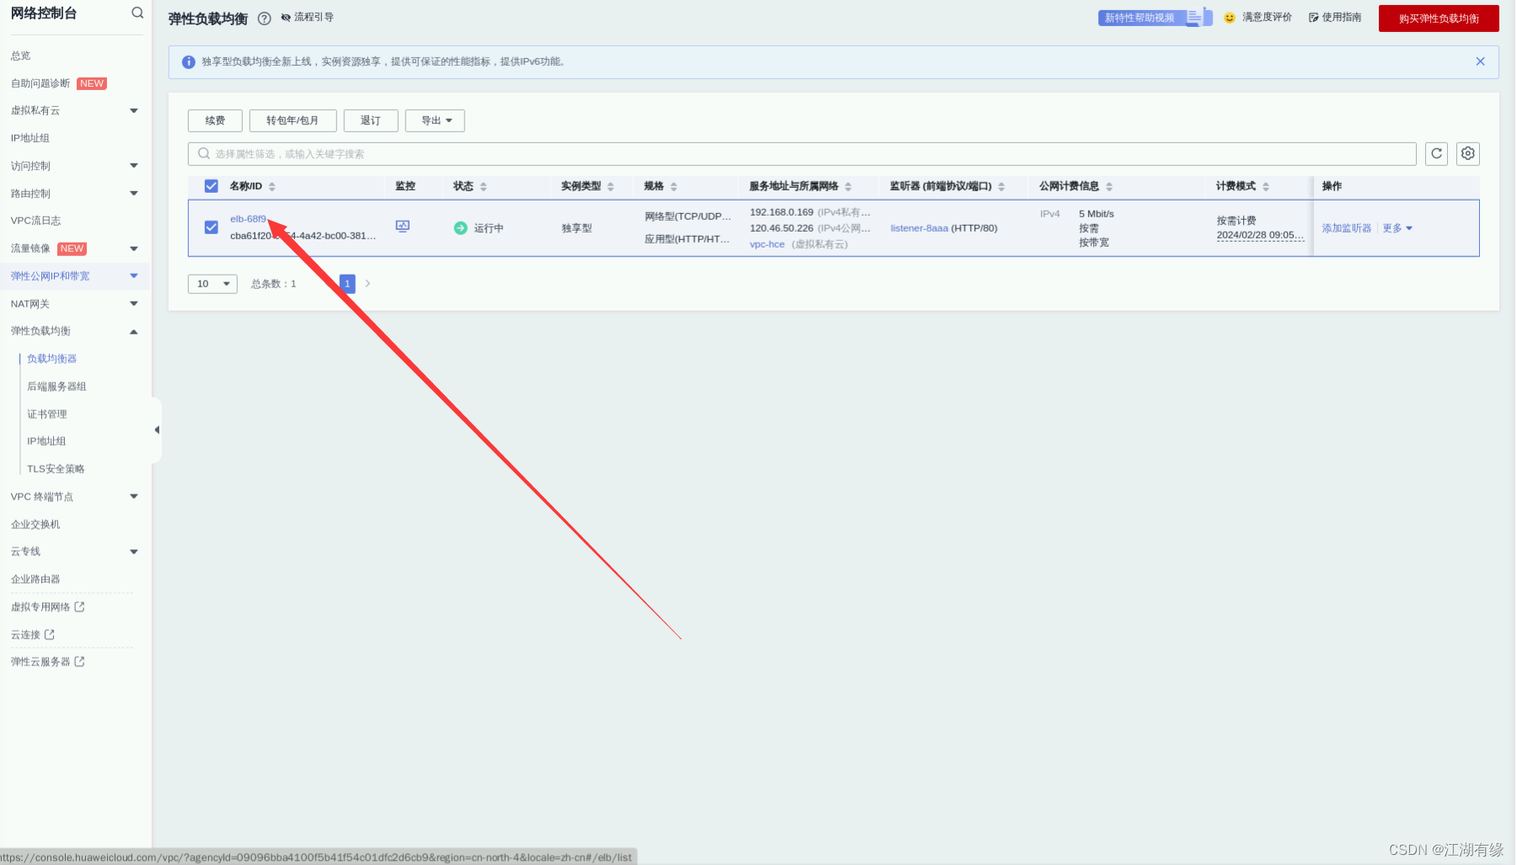Open the 新特性帮助视频 banner
Image resolution: width=1517 pixels, height=865 pixels.
[1155, 17]
